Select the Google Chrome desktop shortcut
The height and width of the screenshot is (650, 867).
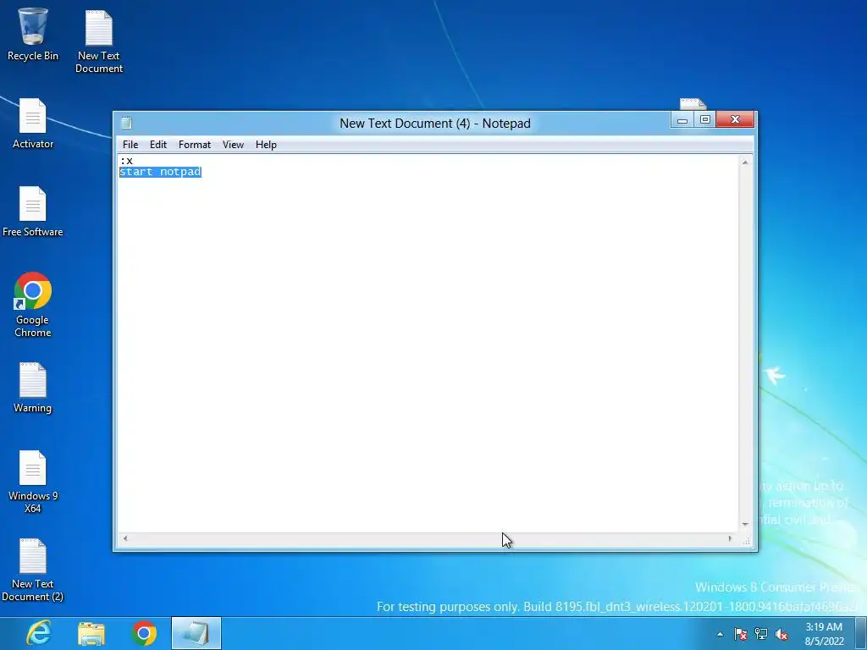[x=33, y=304]
